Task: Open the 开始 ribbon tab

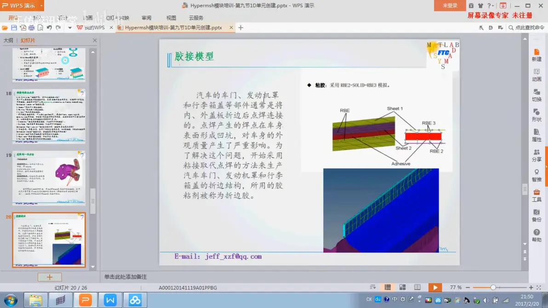Action: 13,18
